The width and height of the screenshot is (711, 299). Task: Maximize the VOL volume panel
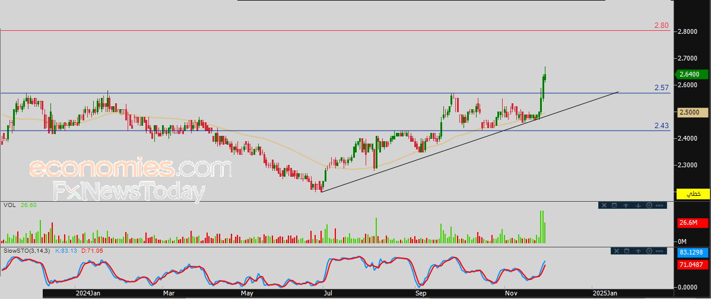click(614, 205)
